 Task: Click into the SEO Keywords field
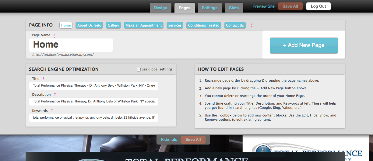point(94,117)
